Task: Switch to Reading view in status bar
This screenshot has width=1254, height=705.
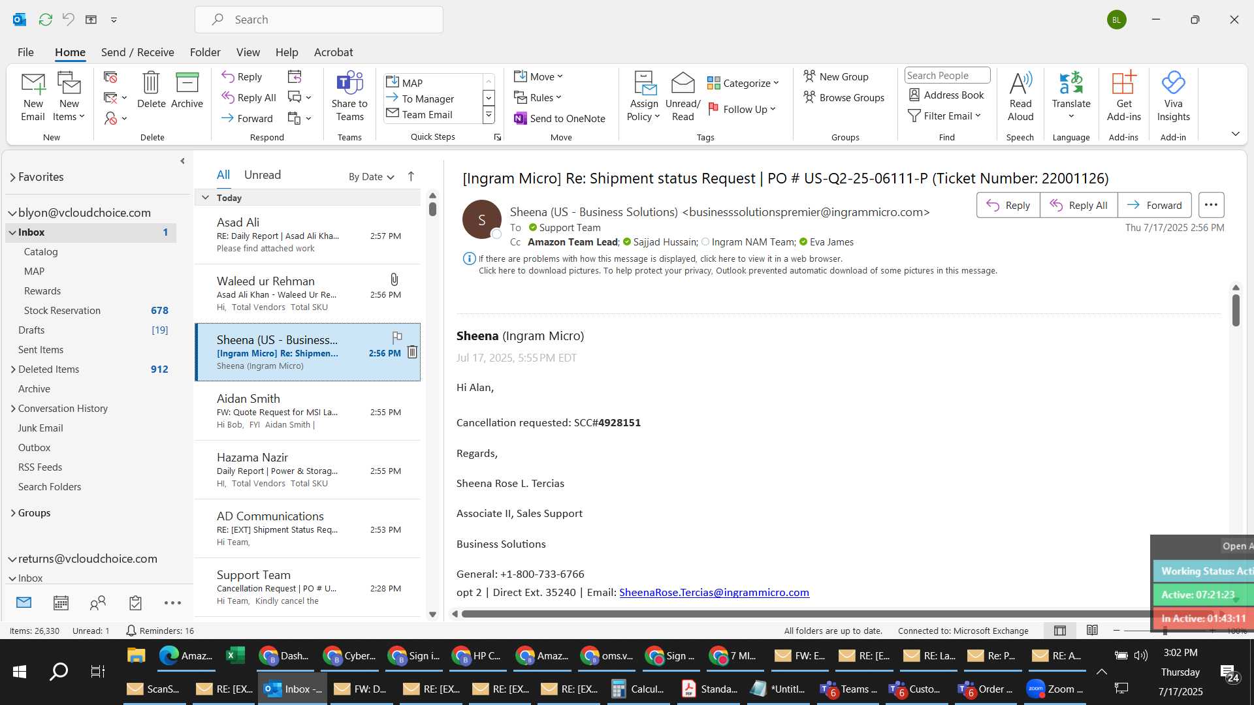Action: [x=1092, y=631]
